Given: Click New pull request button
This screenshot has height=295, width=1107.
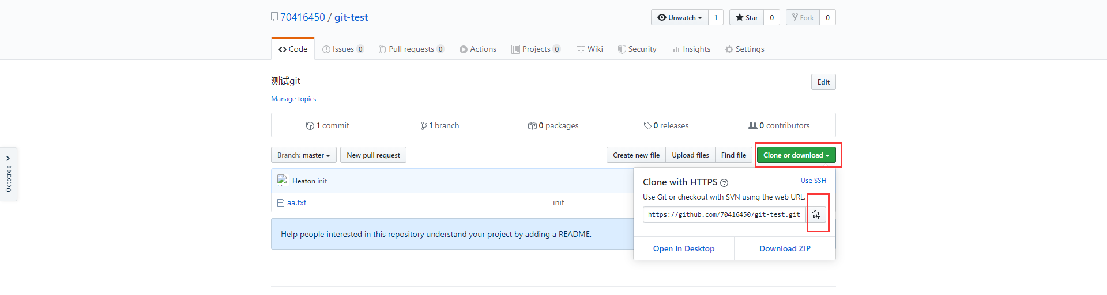Looking at the screenshot, I should (x=373, y=155).
